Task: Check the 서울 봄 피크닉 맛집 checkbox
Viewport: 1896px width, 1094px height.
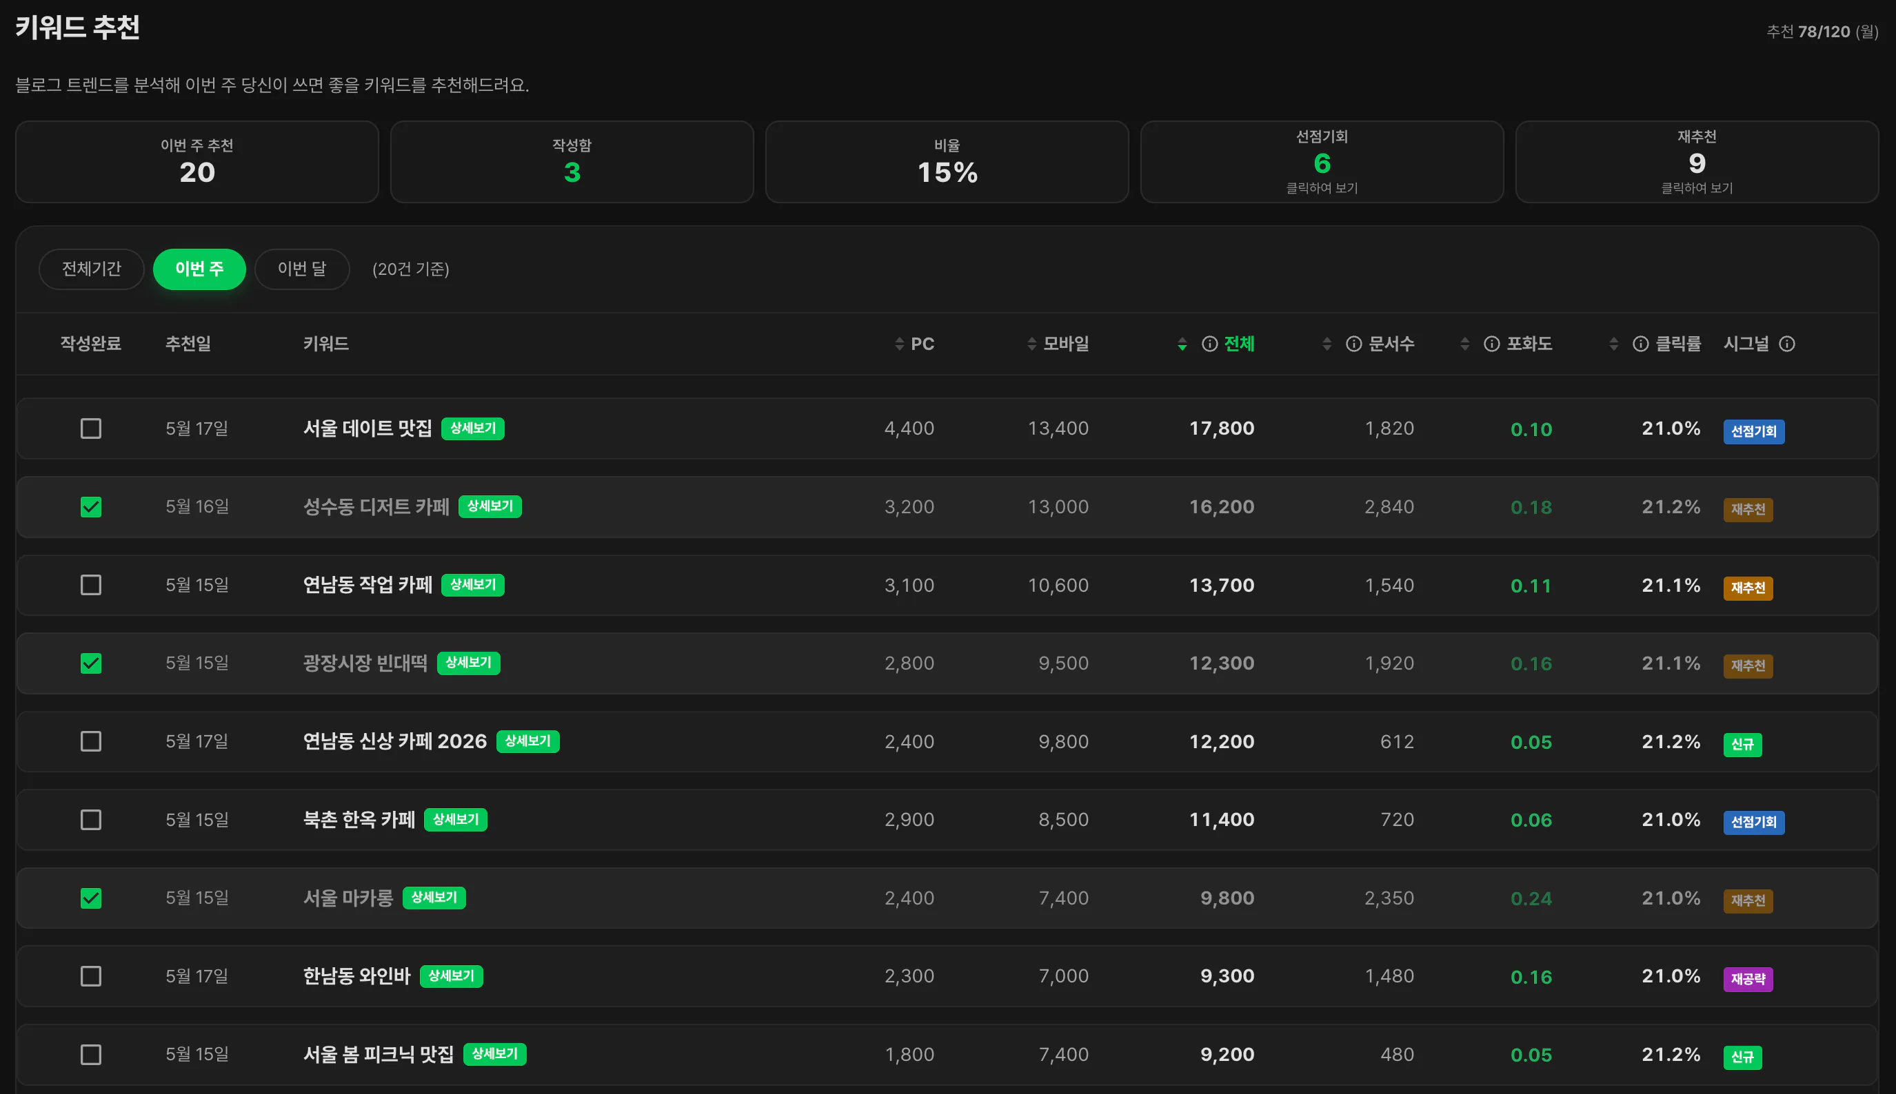Action: point(91,1054)
